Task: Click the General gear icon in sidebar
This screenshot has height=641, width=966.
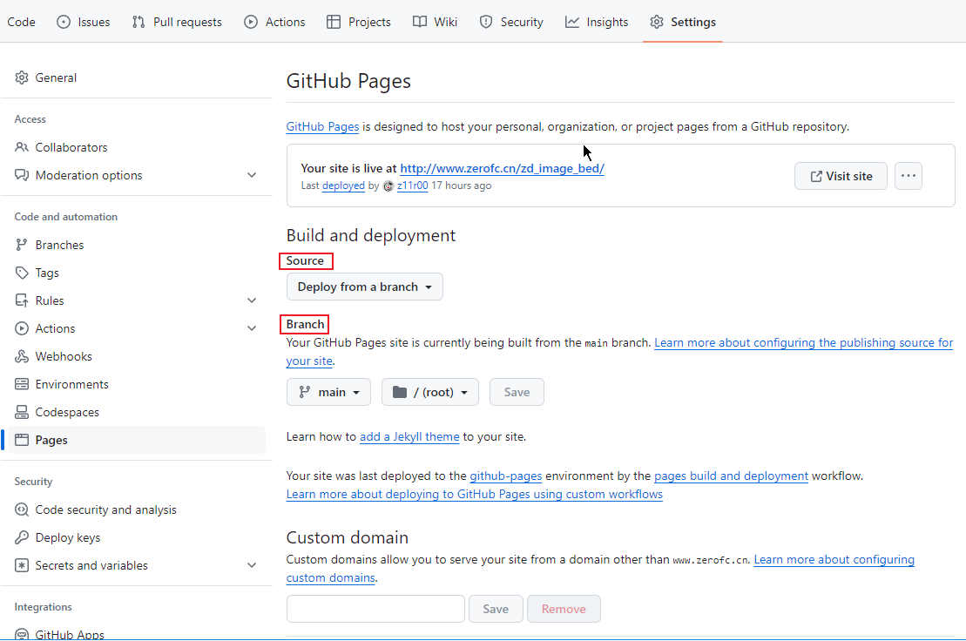Action: pyautogui.click(x=22, y=78)
